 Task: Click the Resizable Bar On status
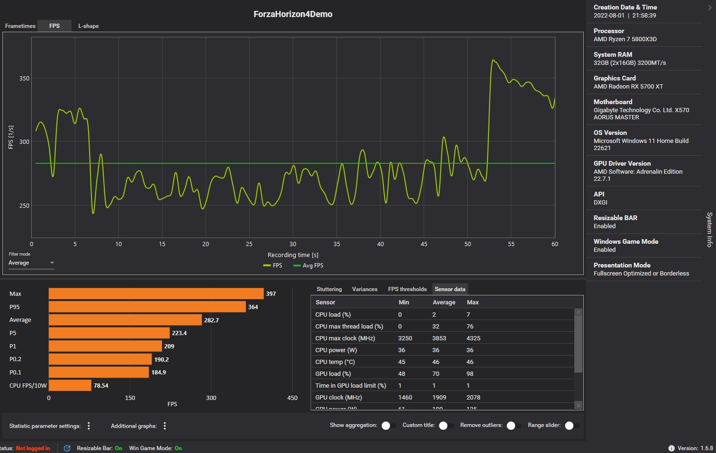point(100,448)
